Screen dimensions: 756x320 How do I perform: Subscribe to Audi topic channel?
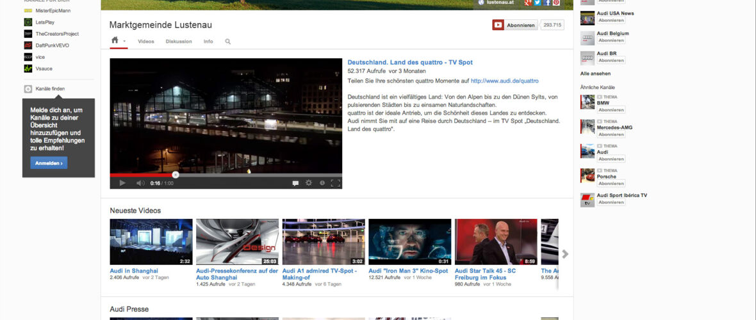(x=611, y=159)
